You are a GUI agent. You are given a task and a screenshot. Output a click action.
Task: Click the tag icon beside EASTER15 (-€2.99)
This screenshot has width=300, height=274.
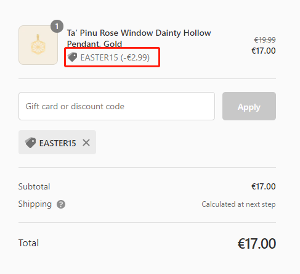point(73,57)
